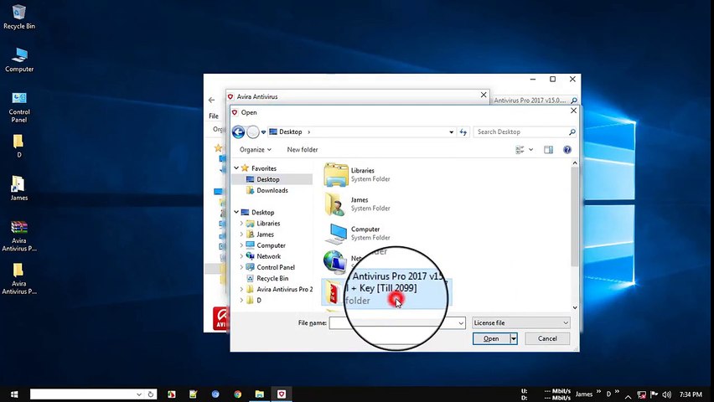Image resolution: width=714 pixels, height=402 pixels.
Task: Collapse the Favorites tree node
Action: point(236,168)
